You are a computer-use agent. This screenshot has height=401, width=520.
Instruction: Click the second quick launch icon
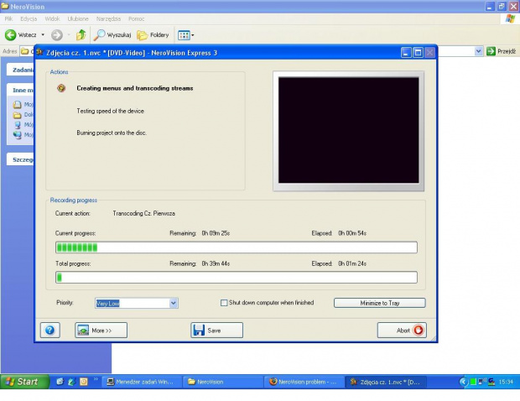tap(71, 382)
